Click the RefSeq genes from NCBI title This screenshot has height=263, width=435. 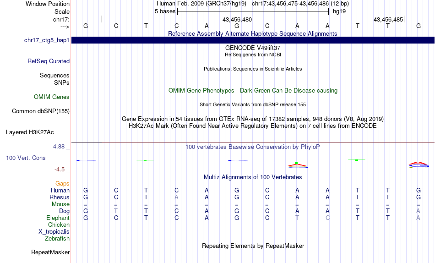253,55
